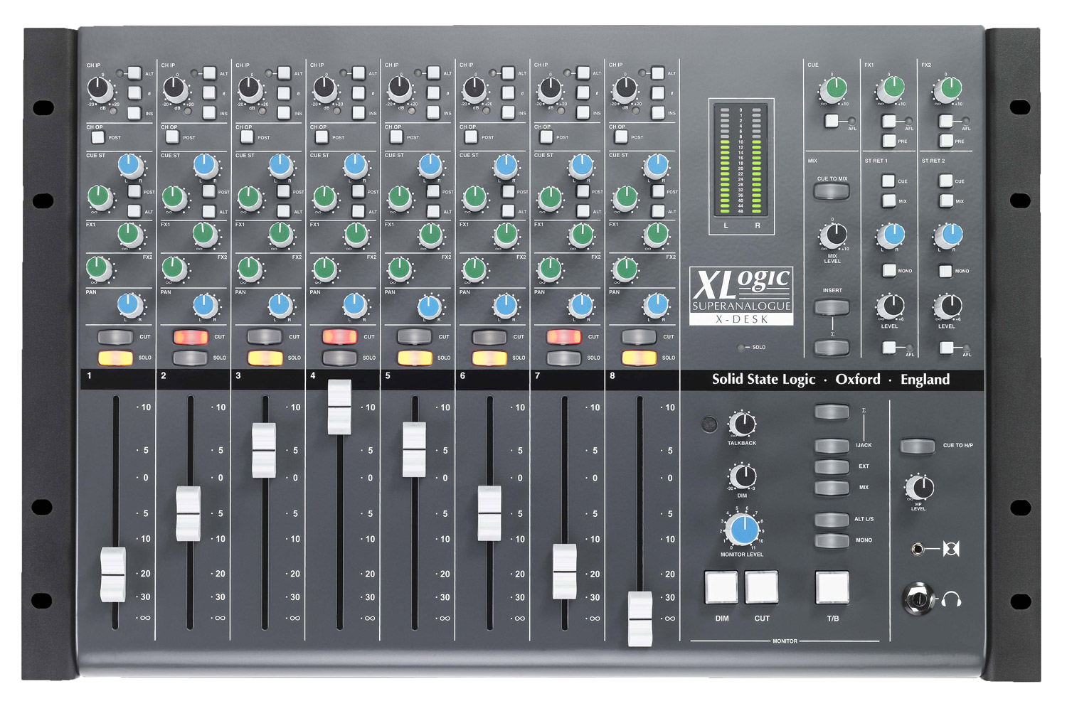Click the channel 6 fader cap
Viewport: 1067px width, 706px height.
pyautogui.click(x=489, y=513)
